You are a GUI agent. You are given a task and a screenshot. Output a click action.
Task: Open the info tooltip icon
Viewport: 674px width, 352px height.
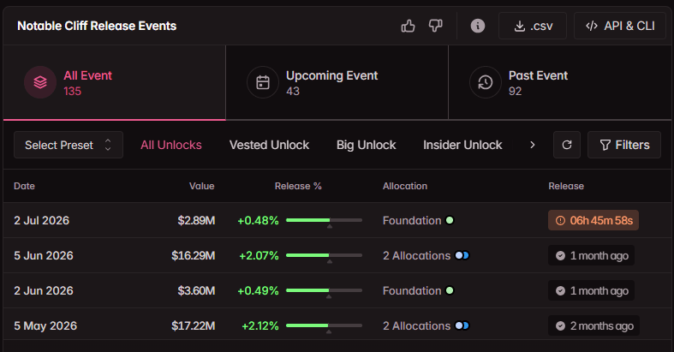click(478, 27)
